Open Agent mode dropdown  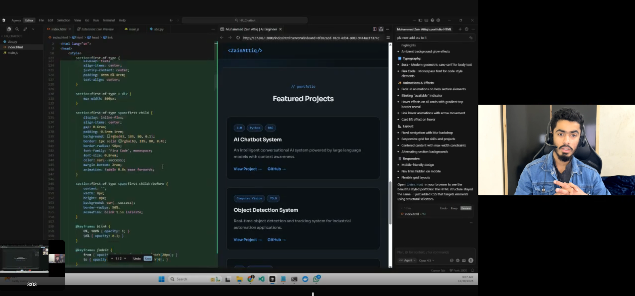tap(407, 260)
